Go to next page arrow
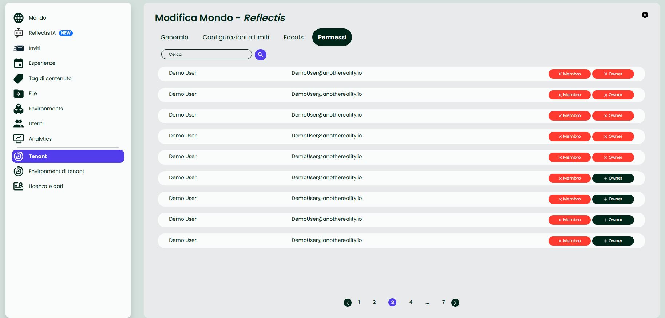 (455, 303)
